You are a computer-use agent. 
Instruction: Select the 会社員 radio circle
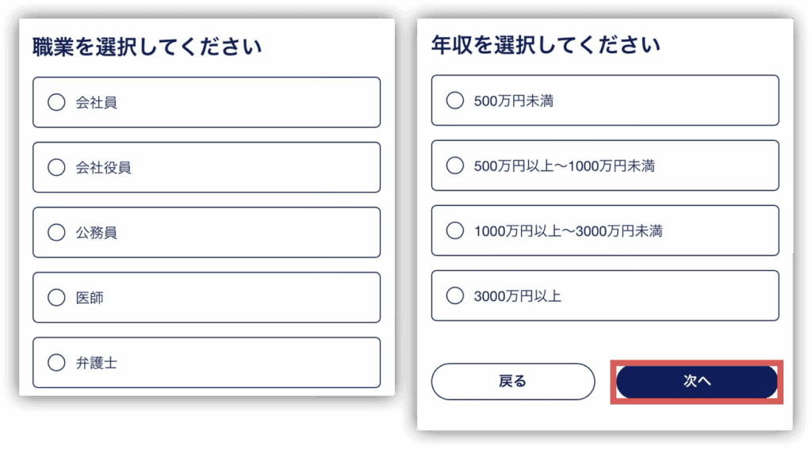click(x=56, y=102)
